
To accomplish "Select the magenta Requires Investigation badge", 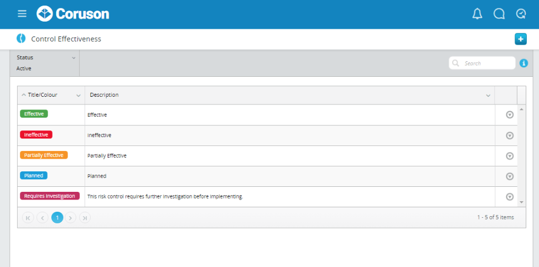I will point(50,196).
